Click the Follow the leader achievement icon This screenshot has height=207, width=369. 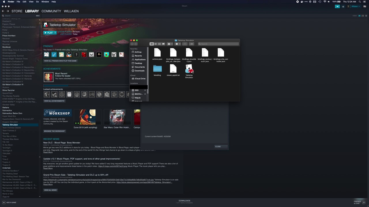[x=48, y=77]
